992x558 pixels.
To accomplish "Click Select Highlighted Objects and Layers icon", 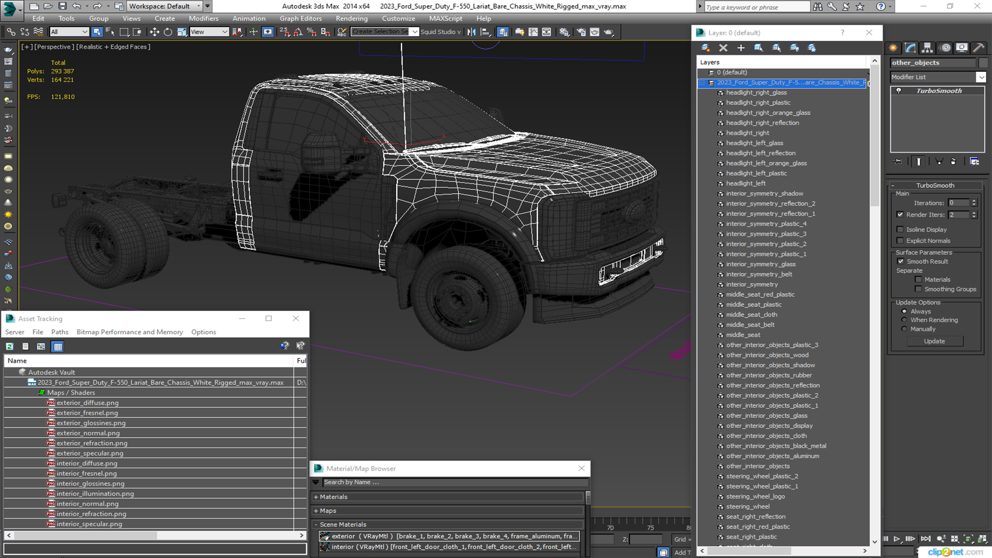I will pos(758,48).
